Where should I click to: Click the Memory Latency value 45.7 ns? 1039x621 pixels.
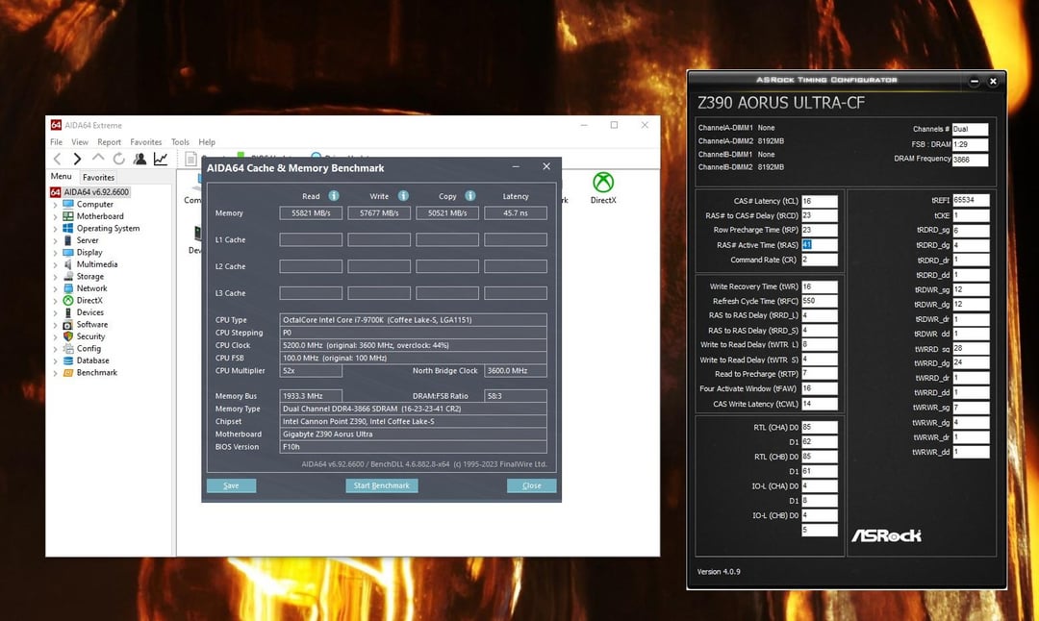[x=516, y=213]
